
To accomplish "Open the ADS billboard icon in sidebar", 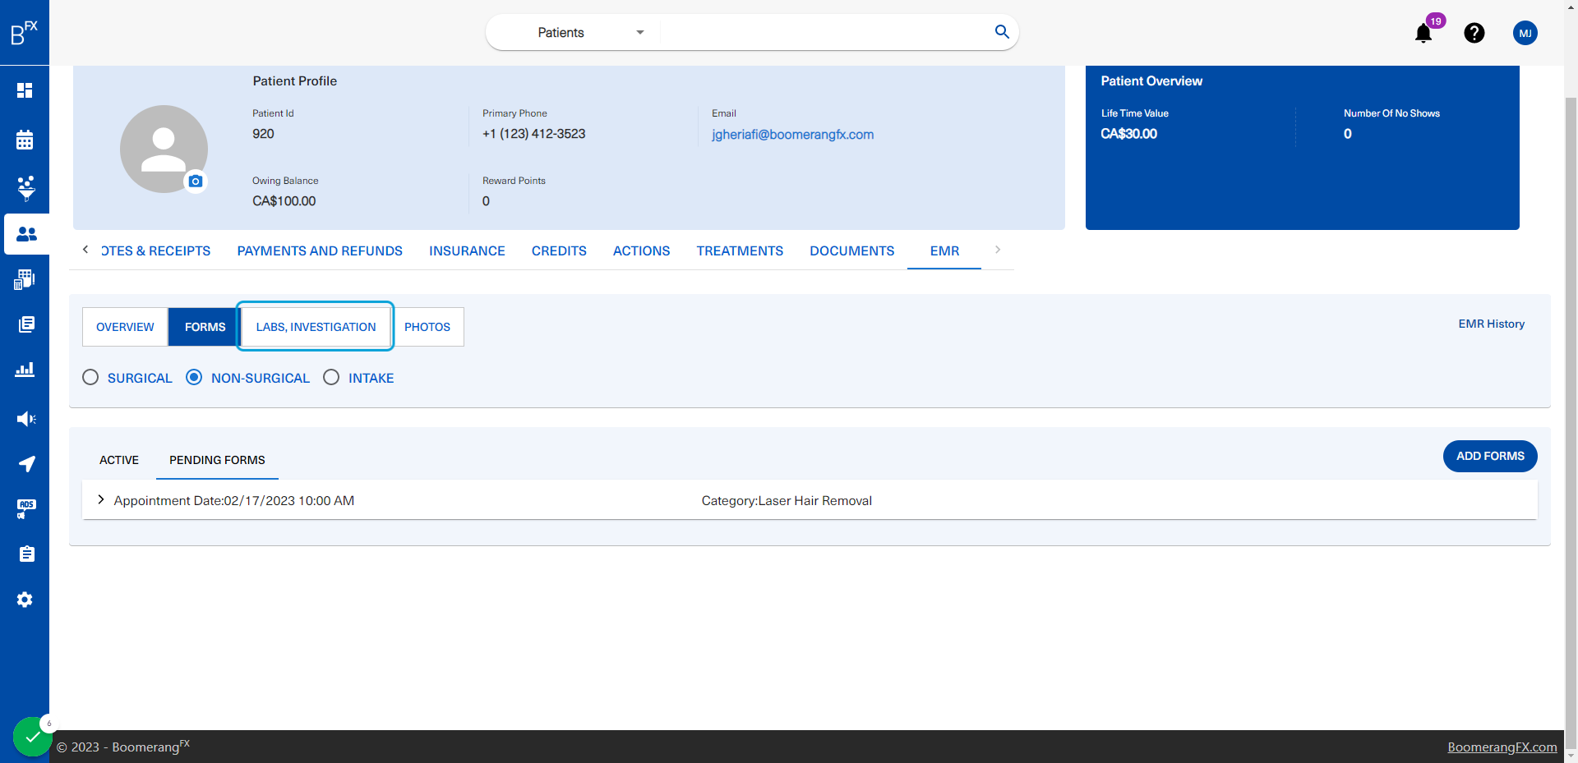I will click(x=25, y=509).
